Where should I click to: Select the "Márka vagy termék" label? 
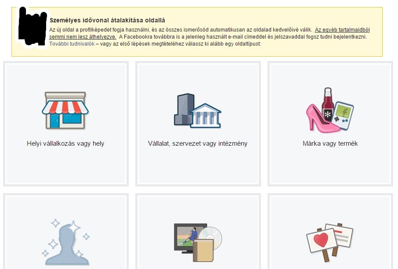tap(330, 143)
